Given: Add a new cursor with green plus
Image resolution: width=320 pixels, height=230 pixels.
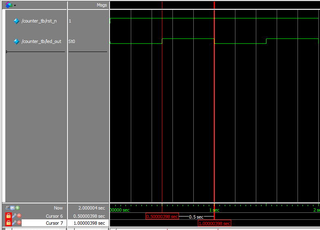Looking at the screenshot, I should point(18,208).
